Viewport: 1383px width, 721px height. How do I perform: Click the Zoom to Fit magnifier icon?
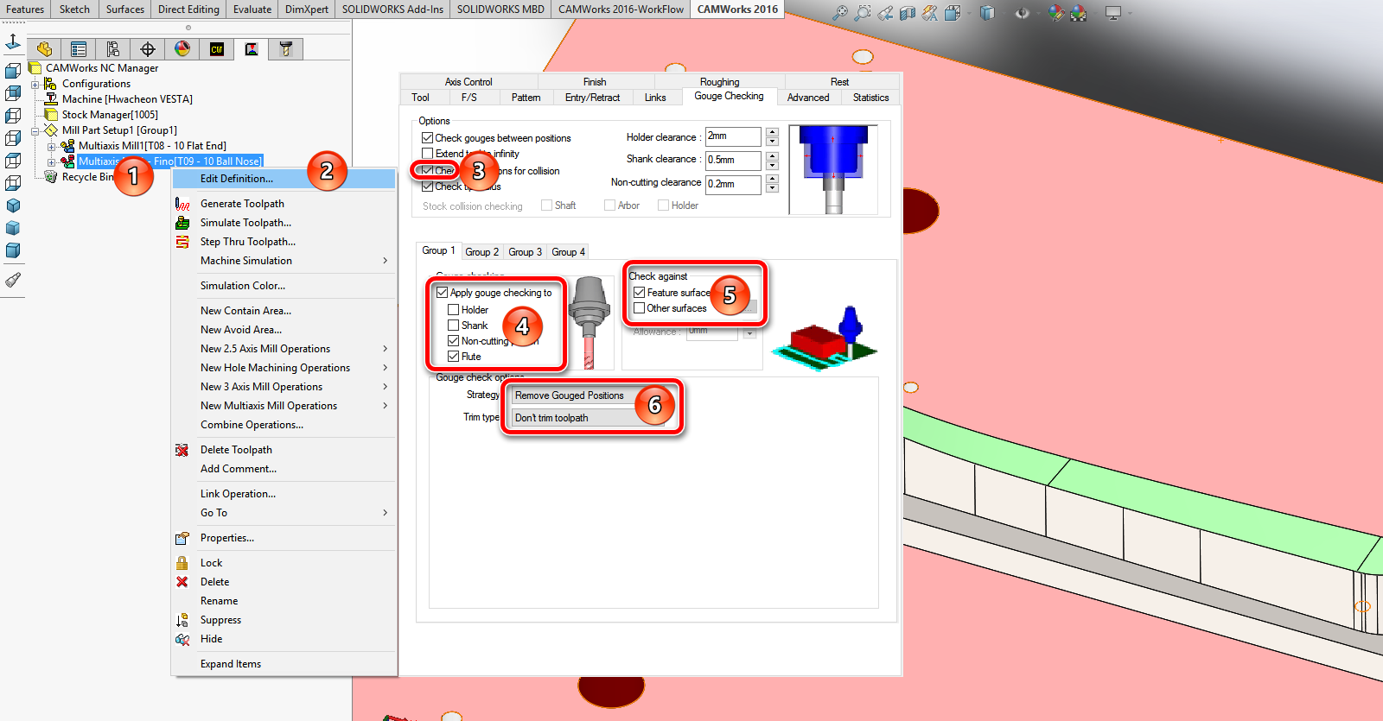click(839, 13)
